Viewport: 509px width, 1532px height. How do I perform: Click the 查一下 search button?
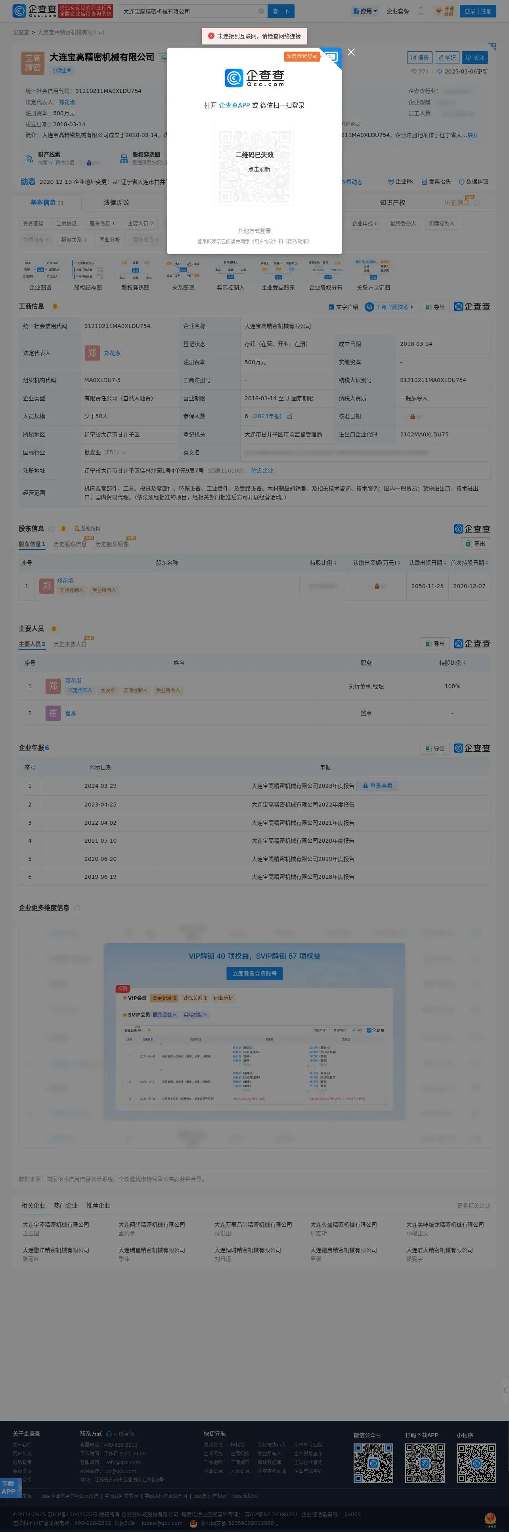coord(281,11)
